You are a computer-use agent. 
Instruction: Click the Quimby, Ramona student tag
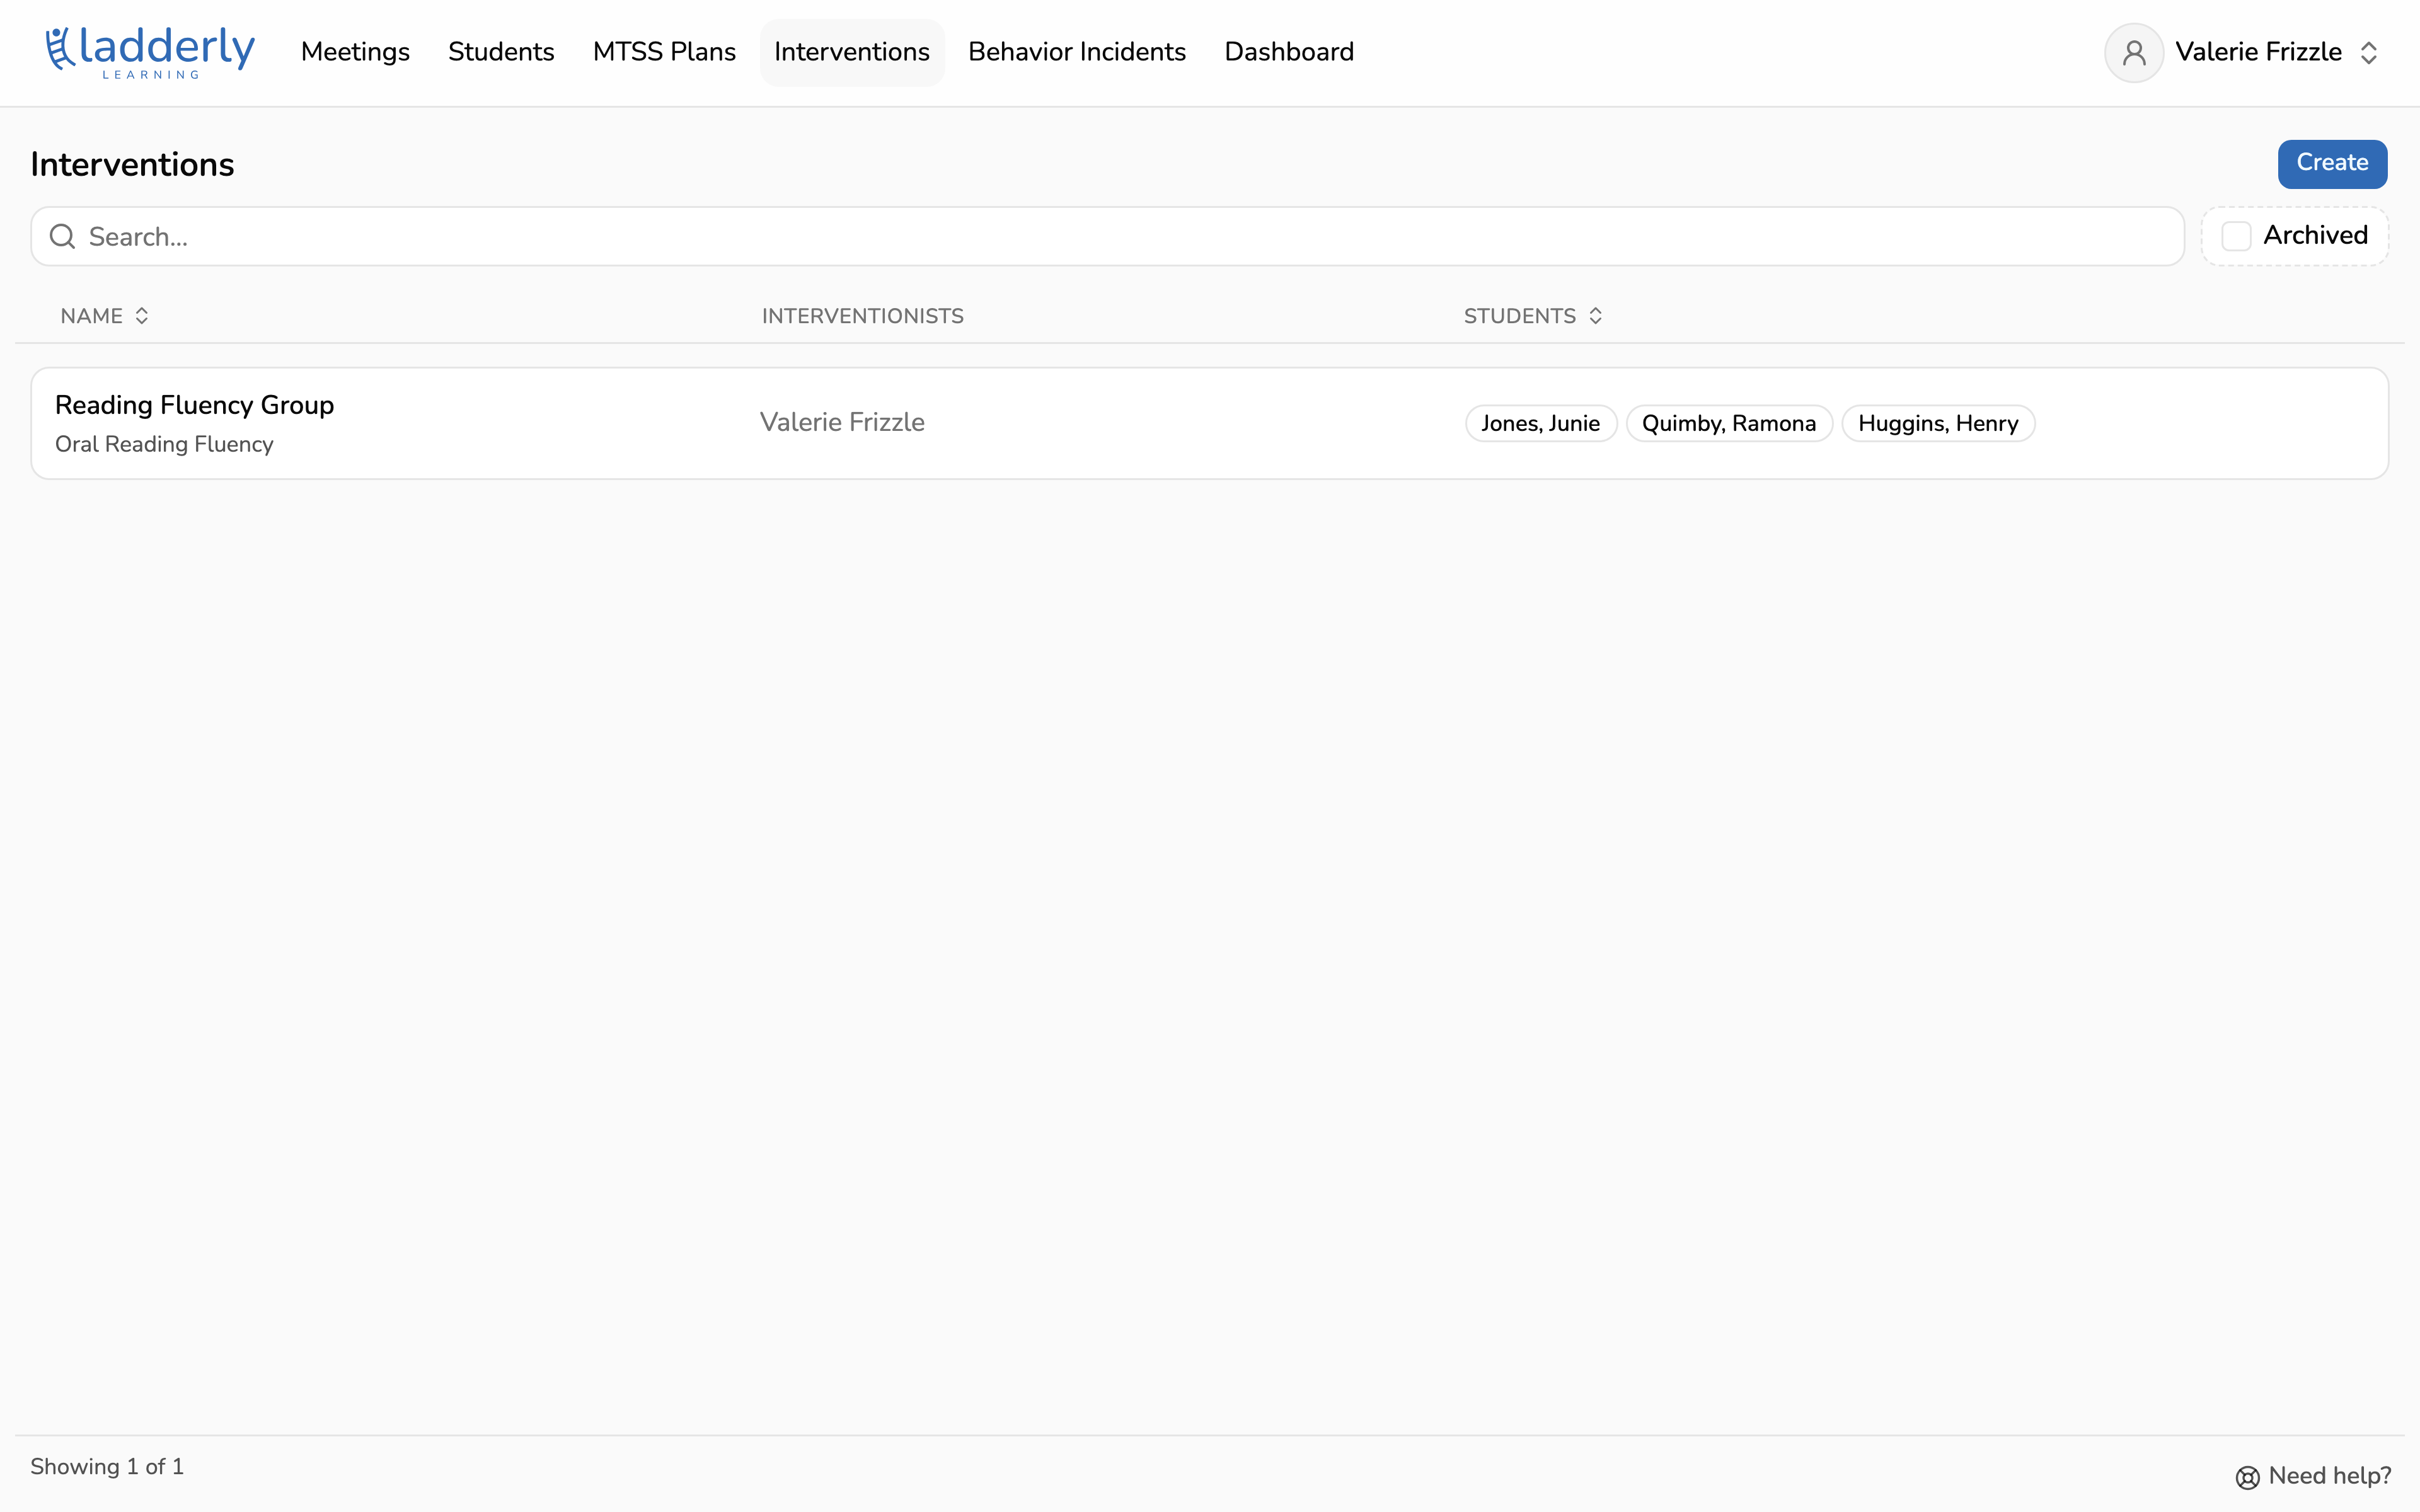pyautogui.click(x=1729, y=423)
